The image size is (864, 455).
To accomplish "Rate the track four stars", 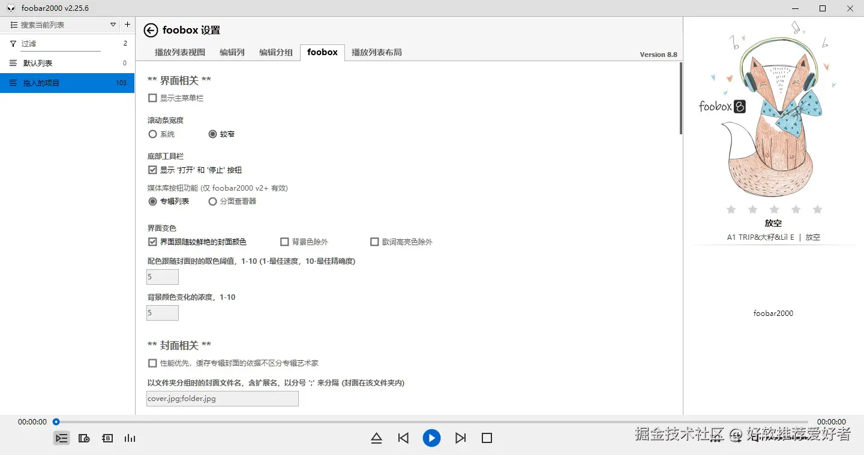I will [796, 209].
